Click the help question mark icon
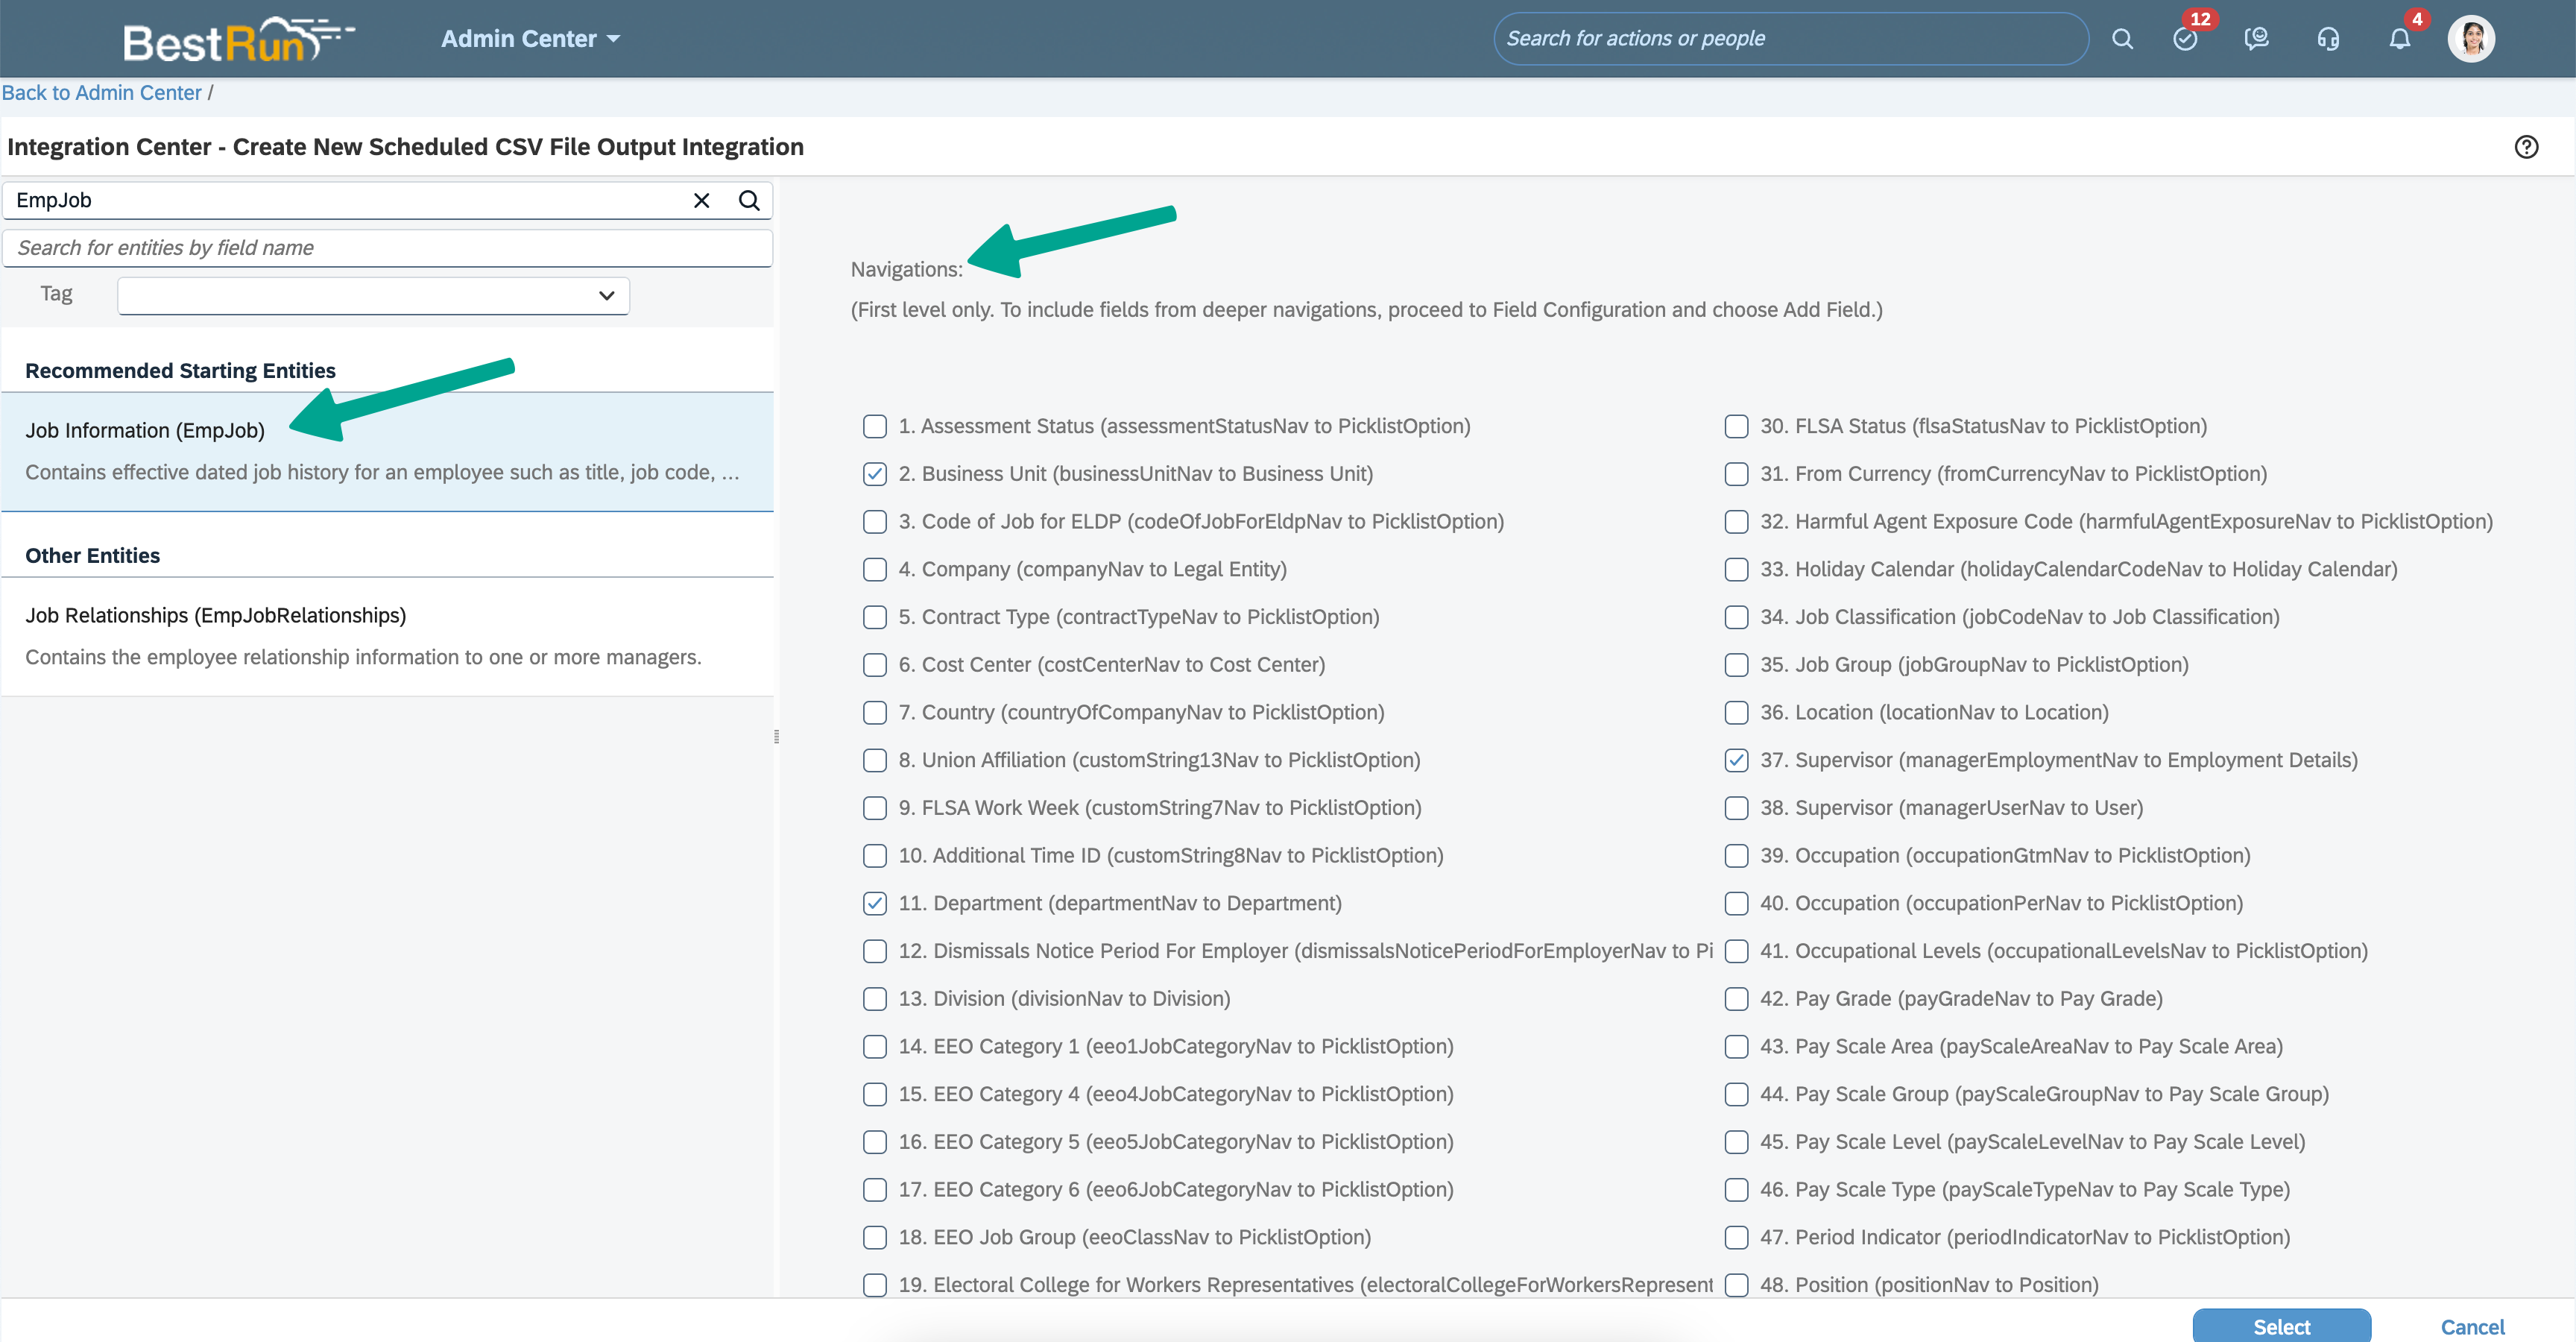The width and height of the screenshot is (2576, 1342). 2526,147
